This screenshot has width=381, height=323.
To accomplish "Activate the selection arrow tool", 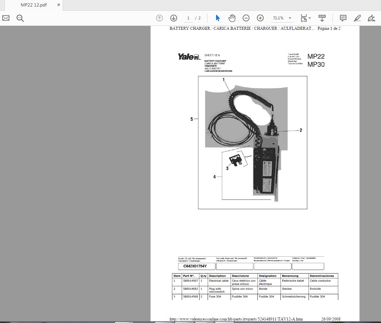I will coord(218,18).
